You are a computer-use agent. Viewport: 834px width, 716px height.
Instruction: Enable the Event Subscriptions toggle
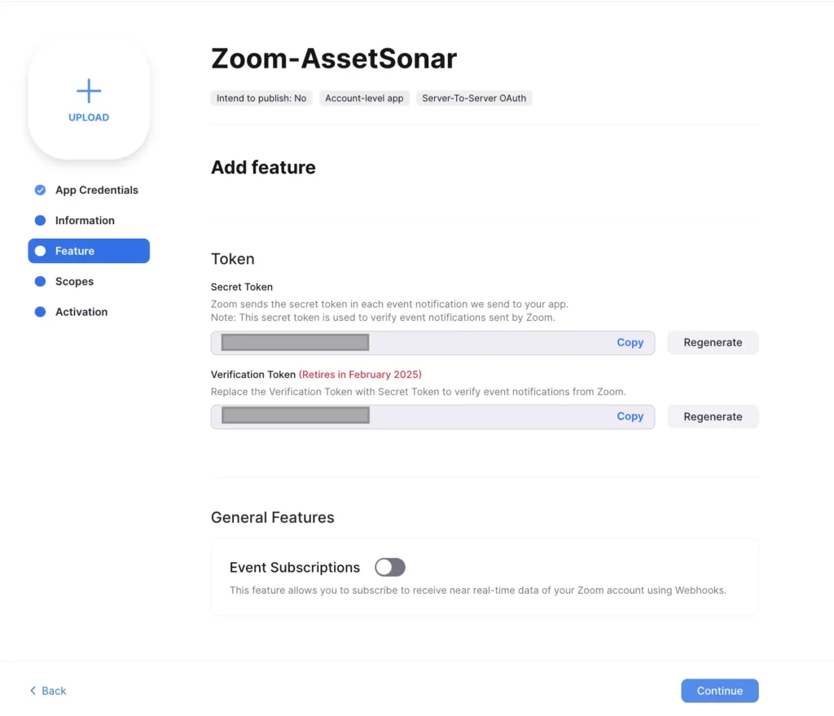click(x=389, y=567)
